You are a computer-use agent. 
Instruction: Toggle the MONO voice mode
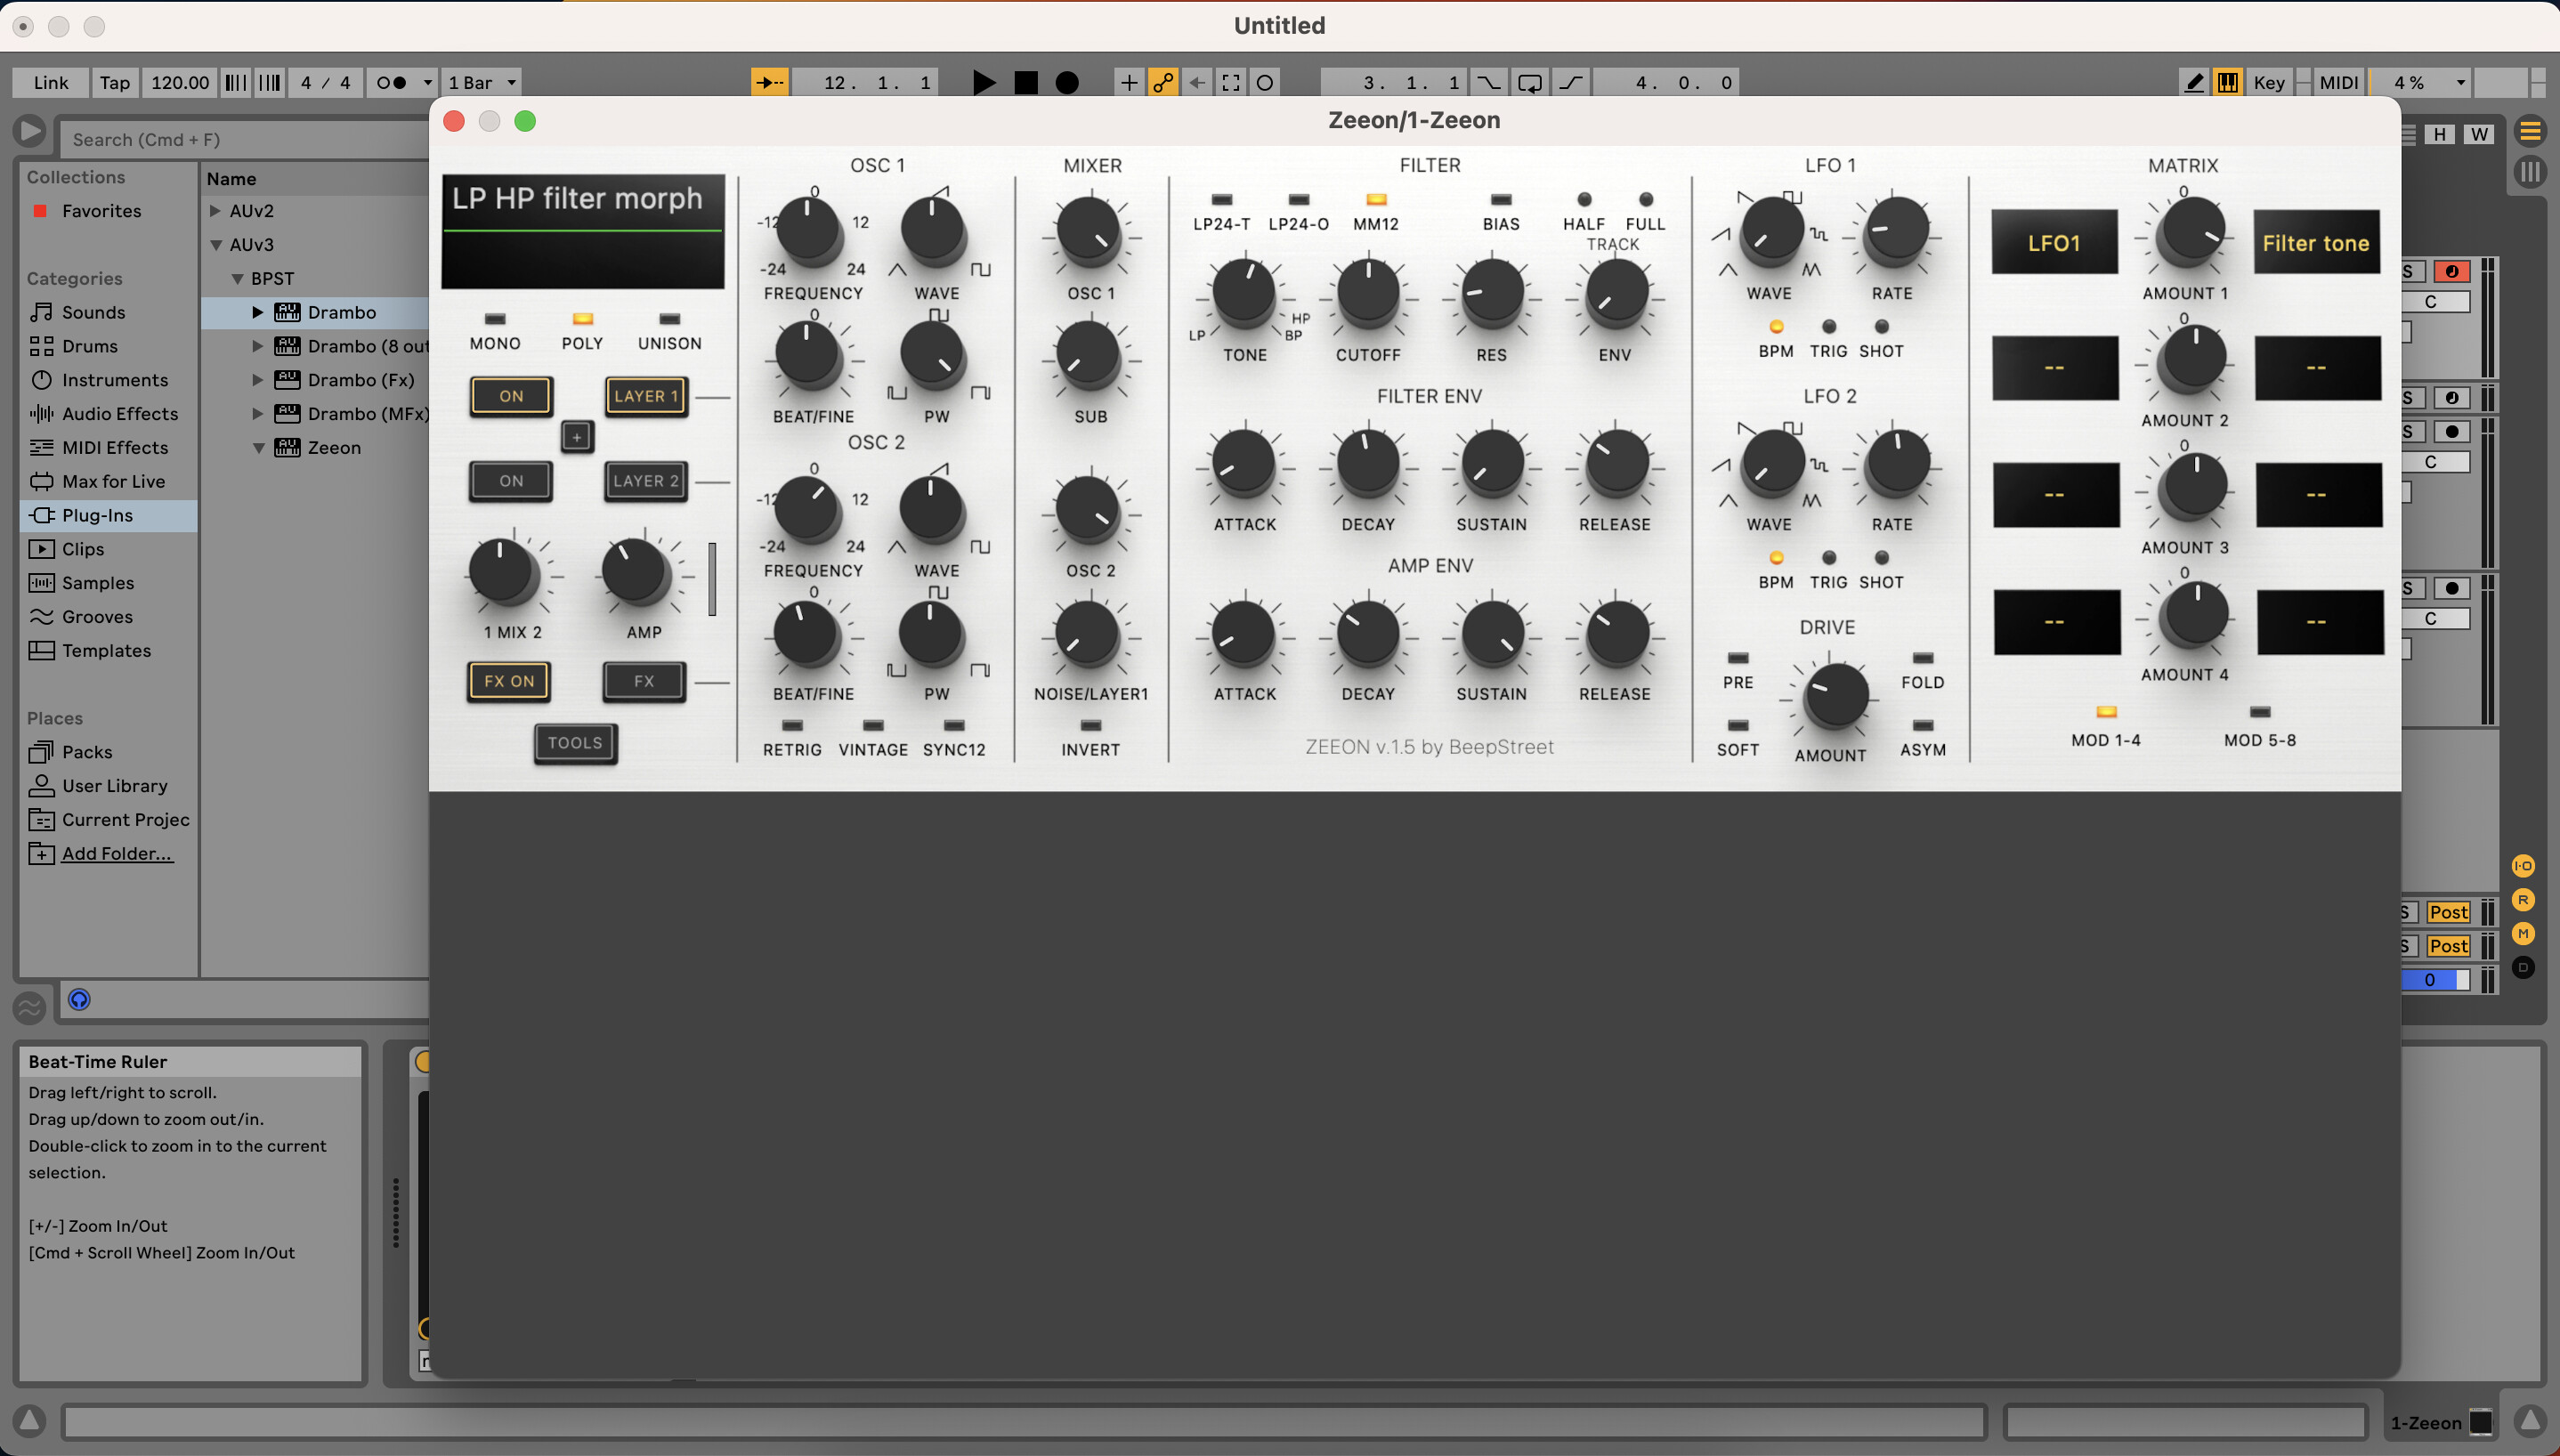click(495, 319)
